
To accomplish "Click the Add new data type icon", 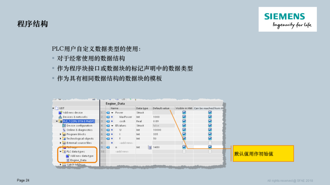I will [x=68, y=156].
